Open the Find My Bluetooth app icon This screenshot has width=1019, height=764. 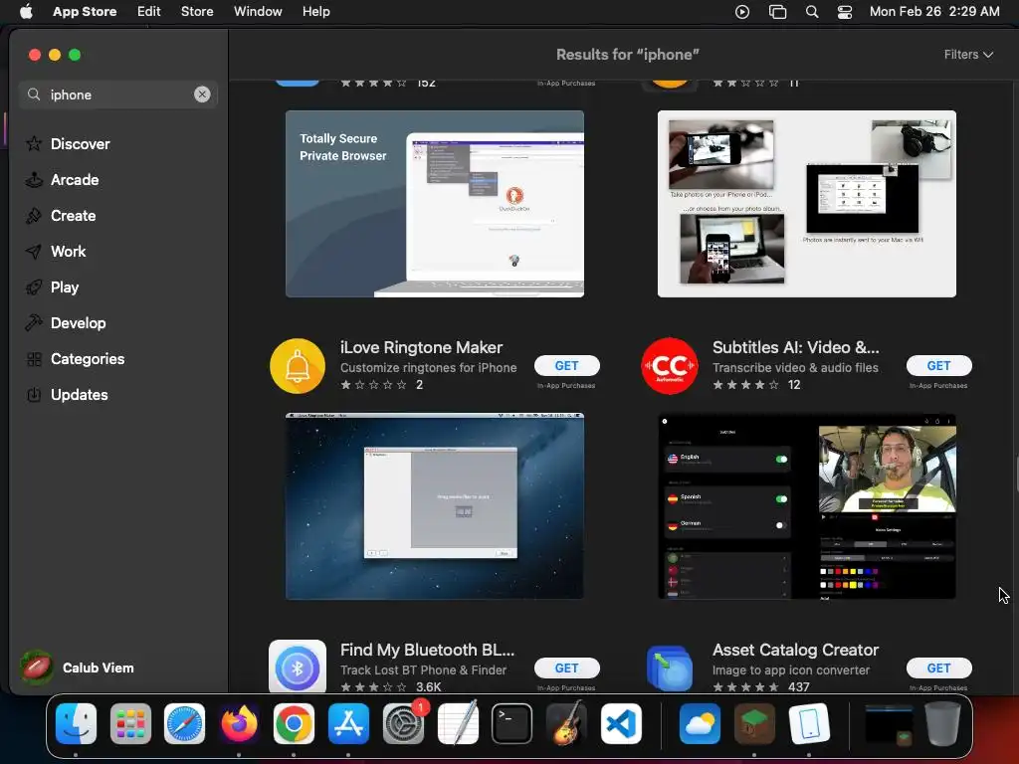point(298,667)
